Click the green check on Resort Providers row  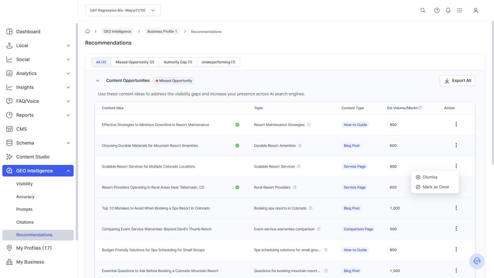(x=237, y=187)
